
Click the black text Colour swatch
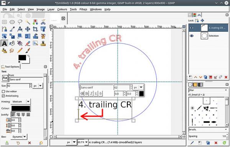pos(21,108)
